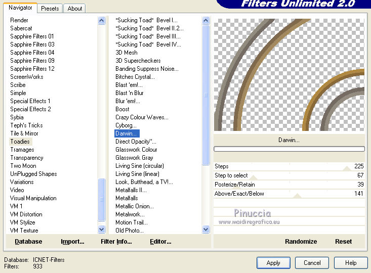Click the Apply button
Viewport: 371px width, 273px height.
273,263
